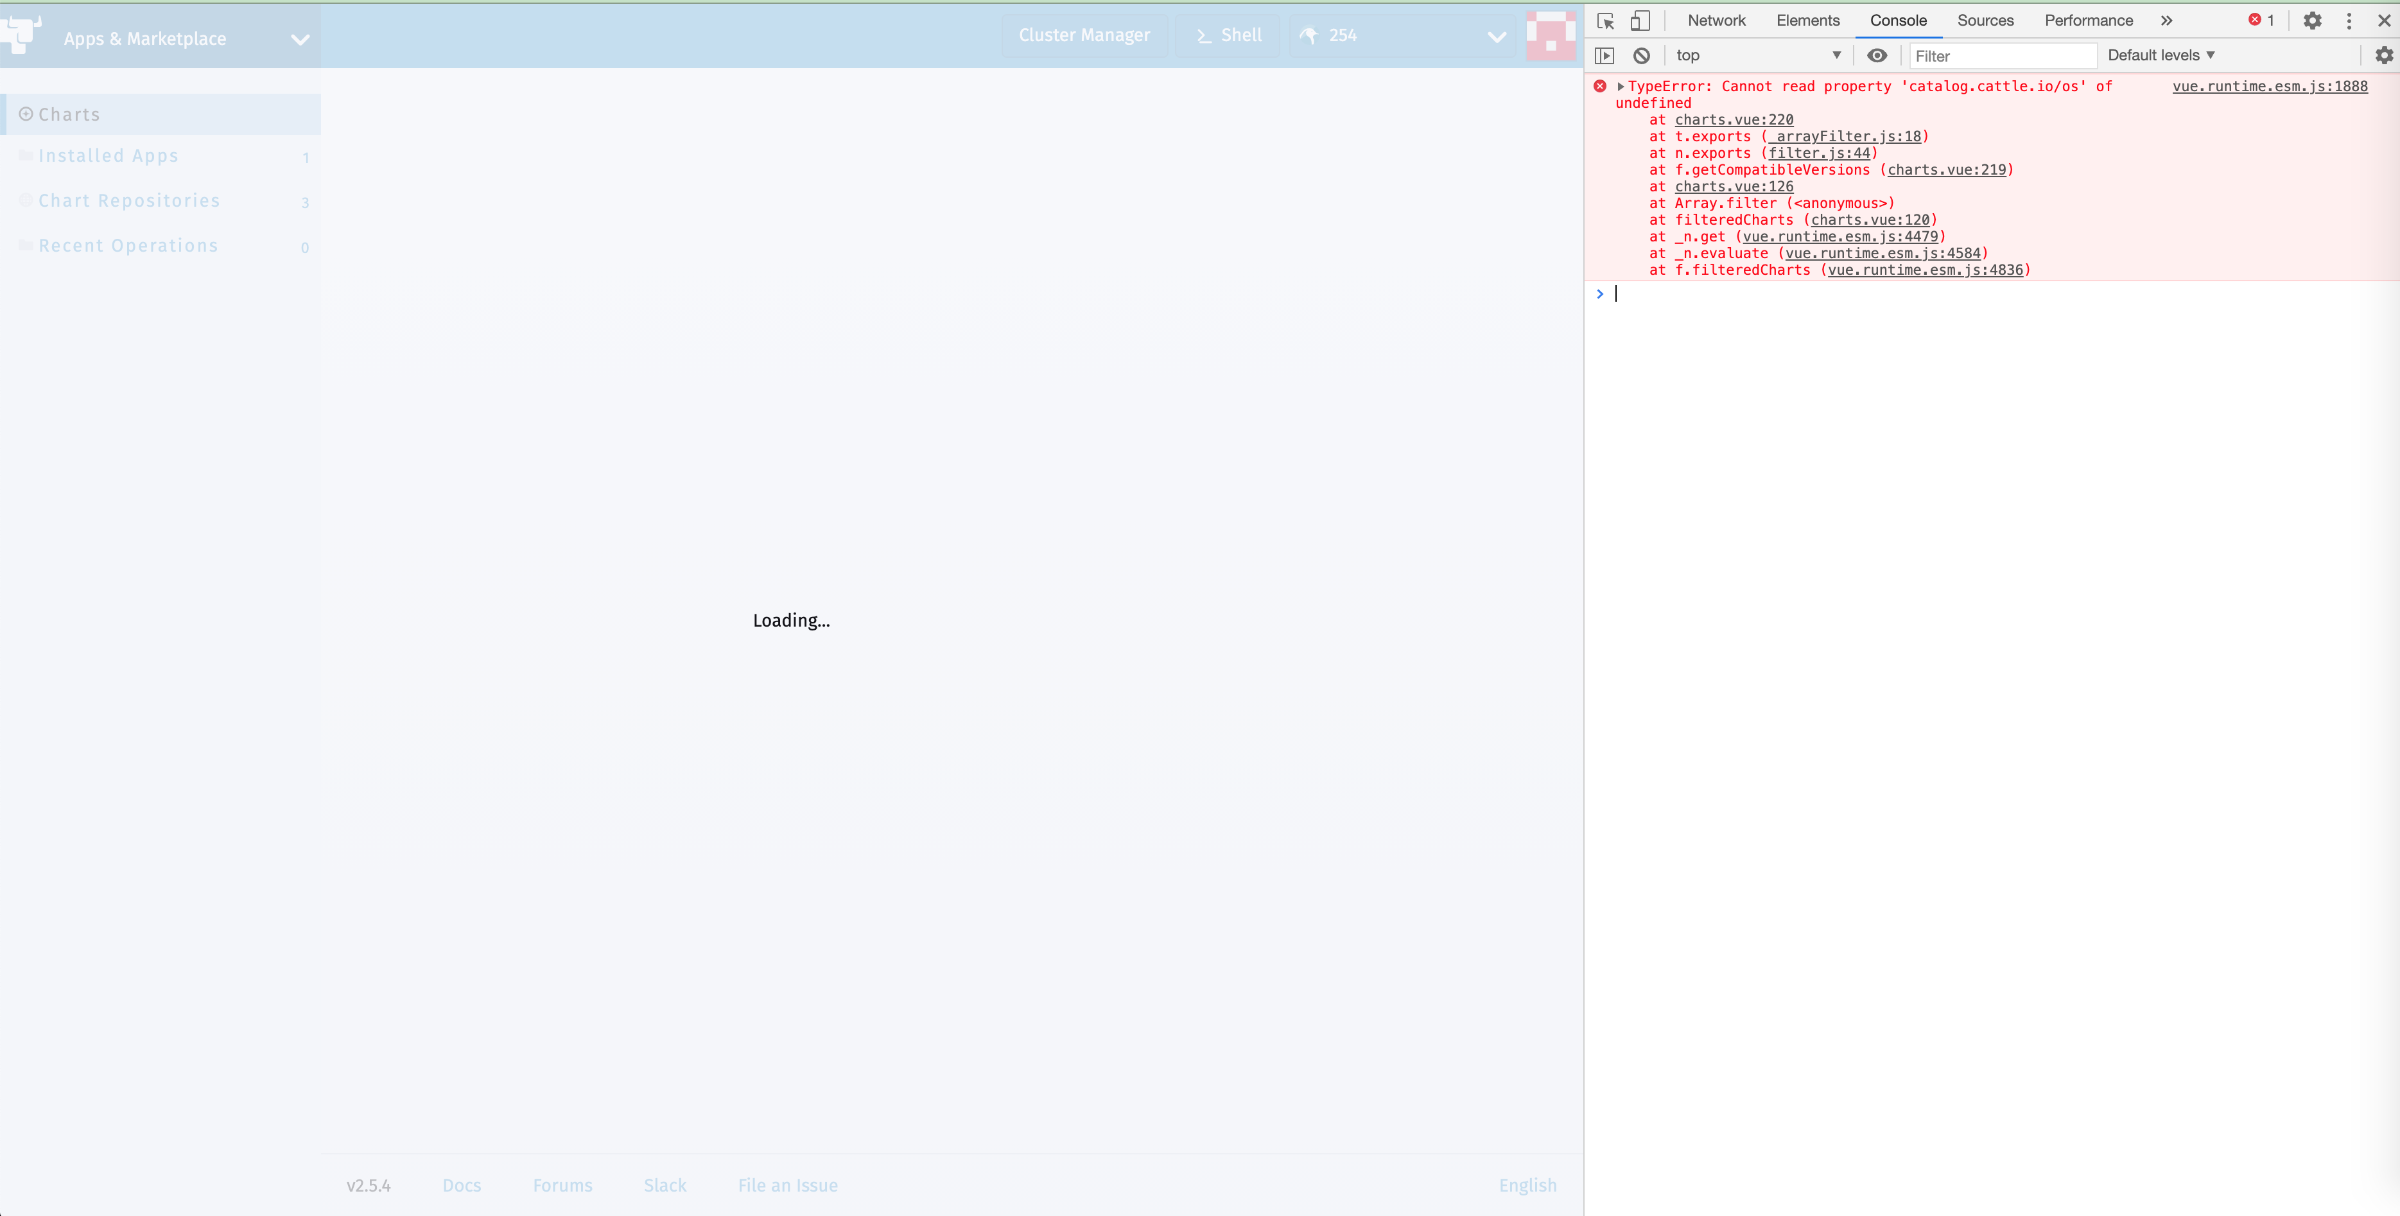Clear the console with the no-entry icon

[1640, 55]
